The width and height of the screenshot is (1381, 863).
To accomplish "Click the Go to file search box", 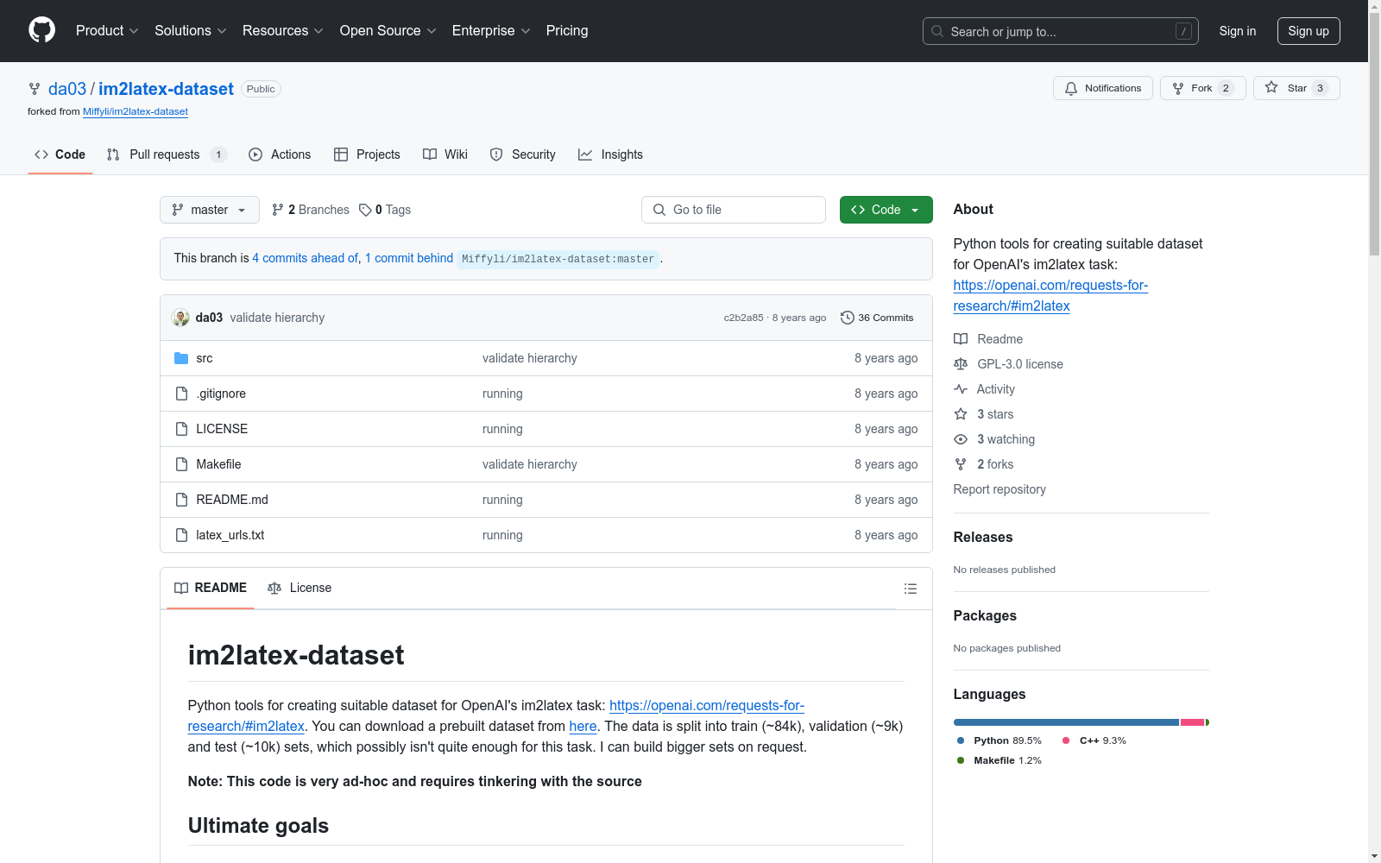I will click(734, 210).
